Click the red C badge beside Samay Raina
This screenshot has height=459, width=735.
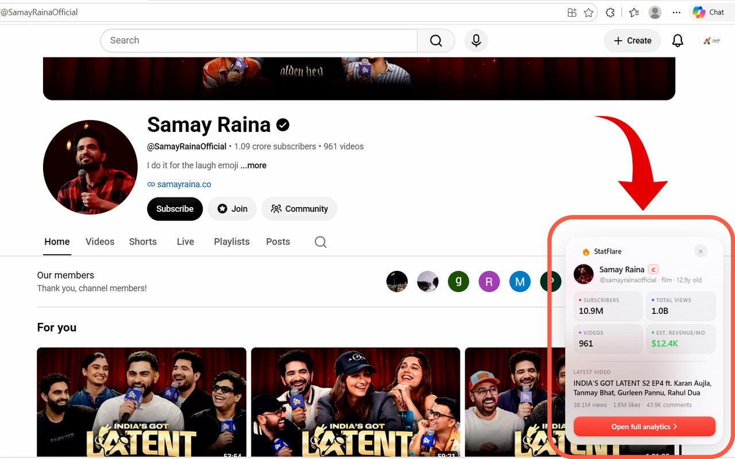[653, 270]
